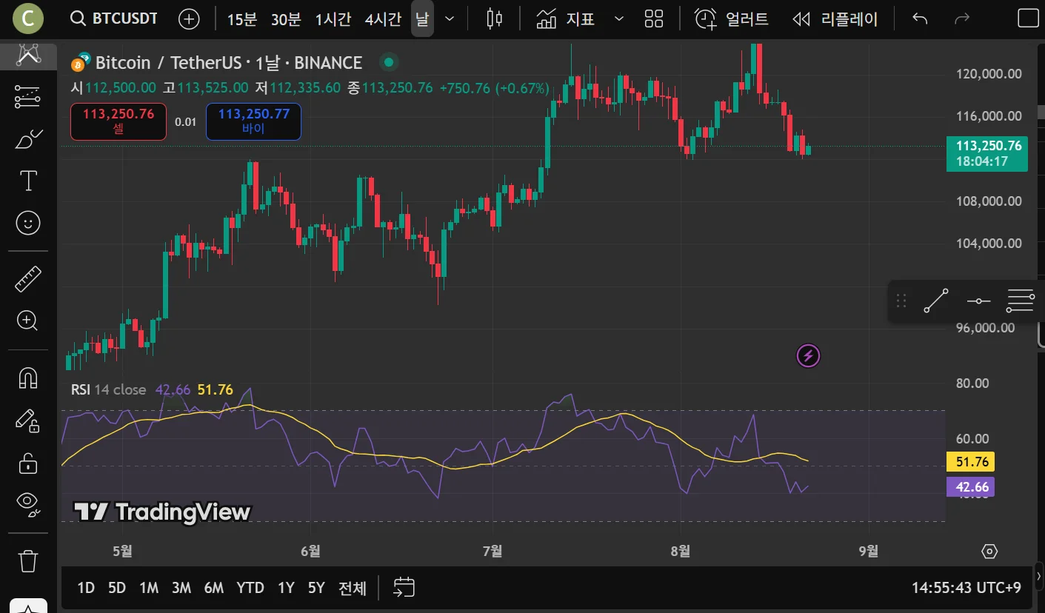
Task: Expand the indicator templates dropdown
Action: pos(619,19)
